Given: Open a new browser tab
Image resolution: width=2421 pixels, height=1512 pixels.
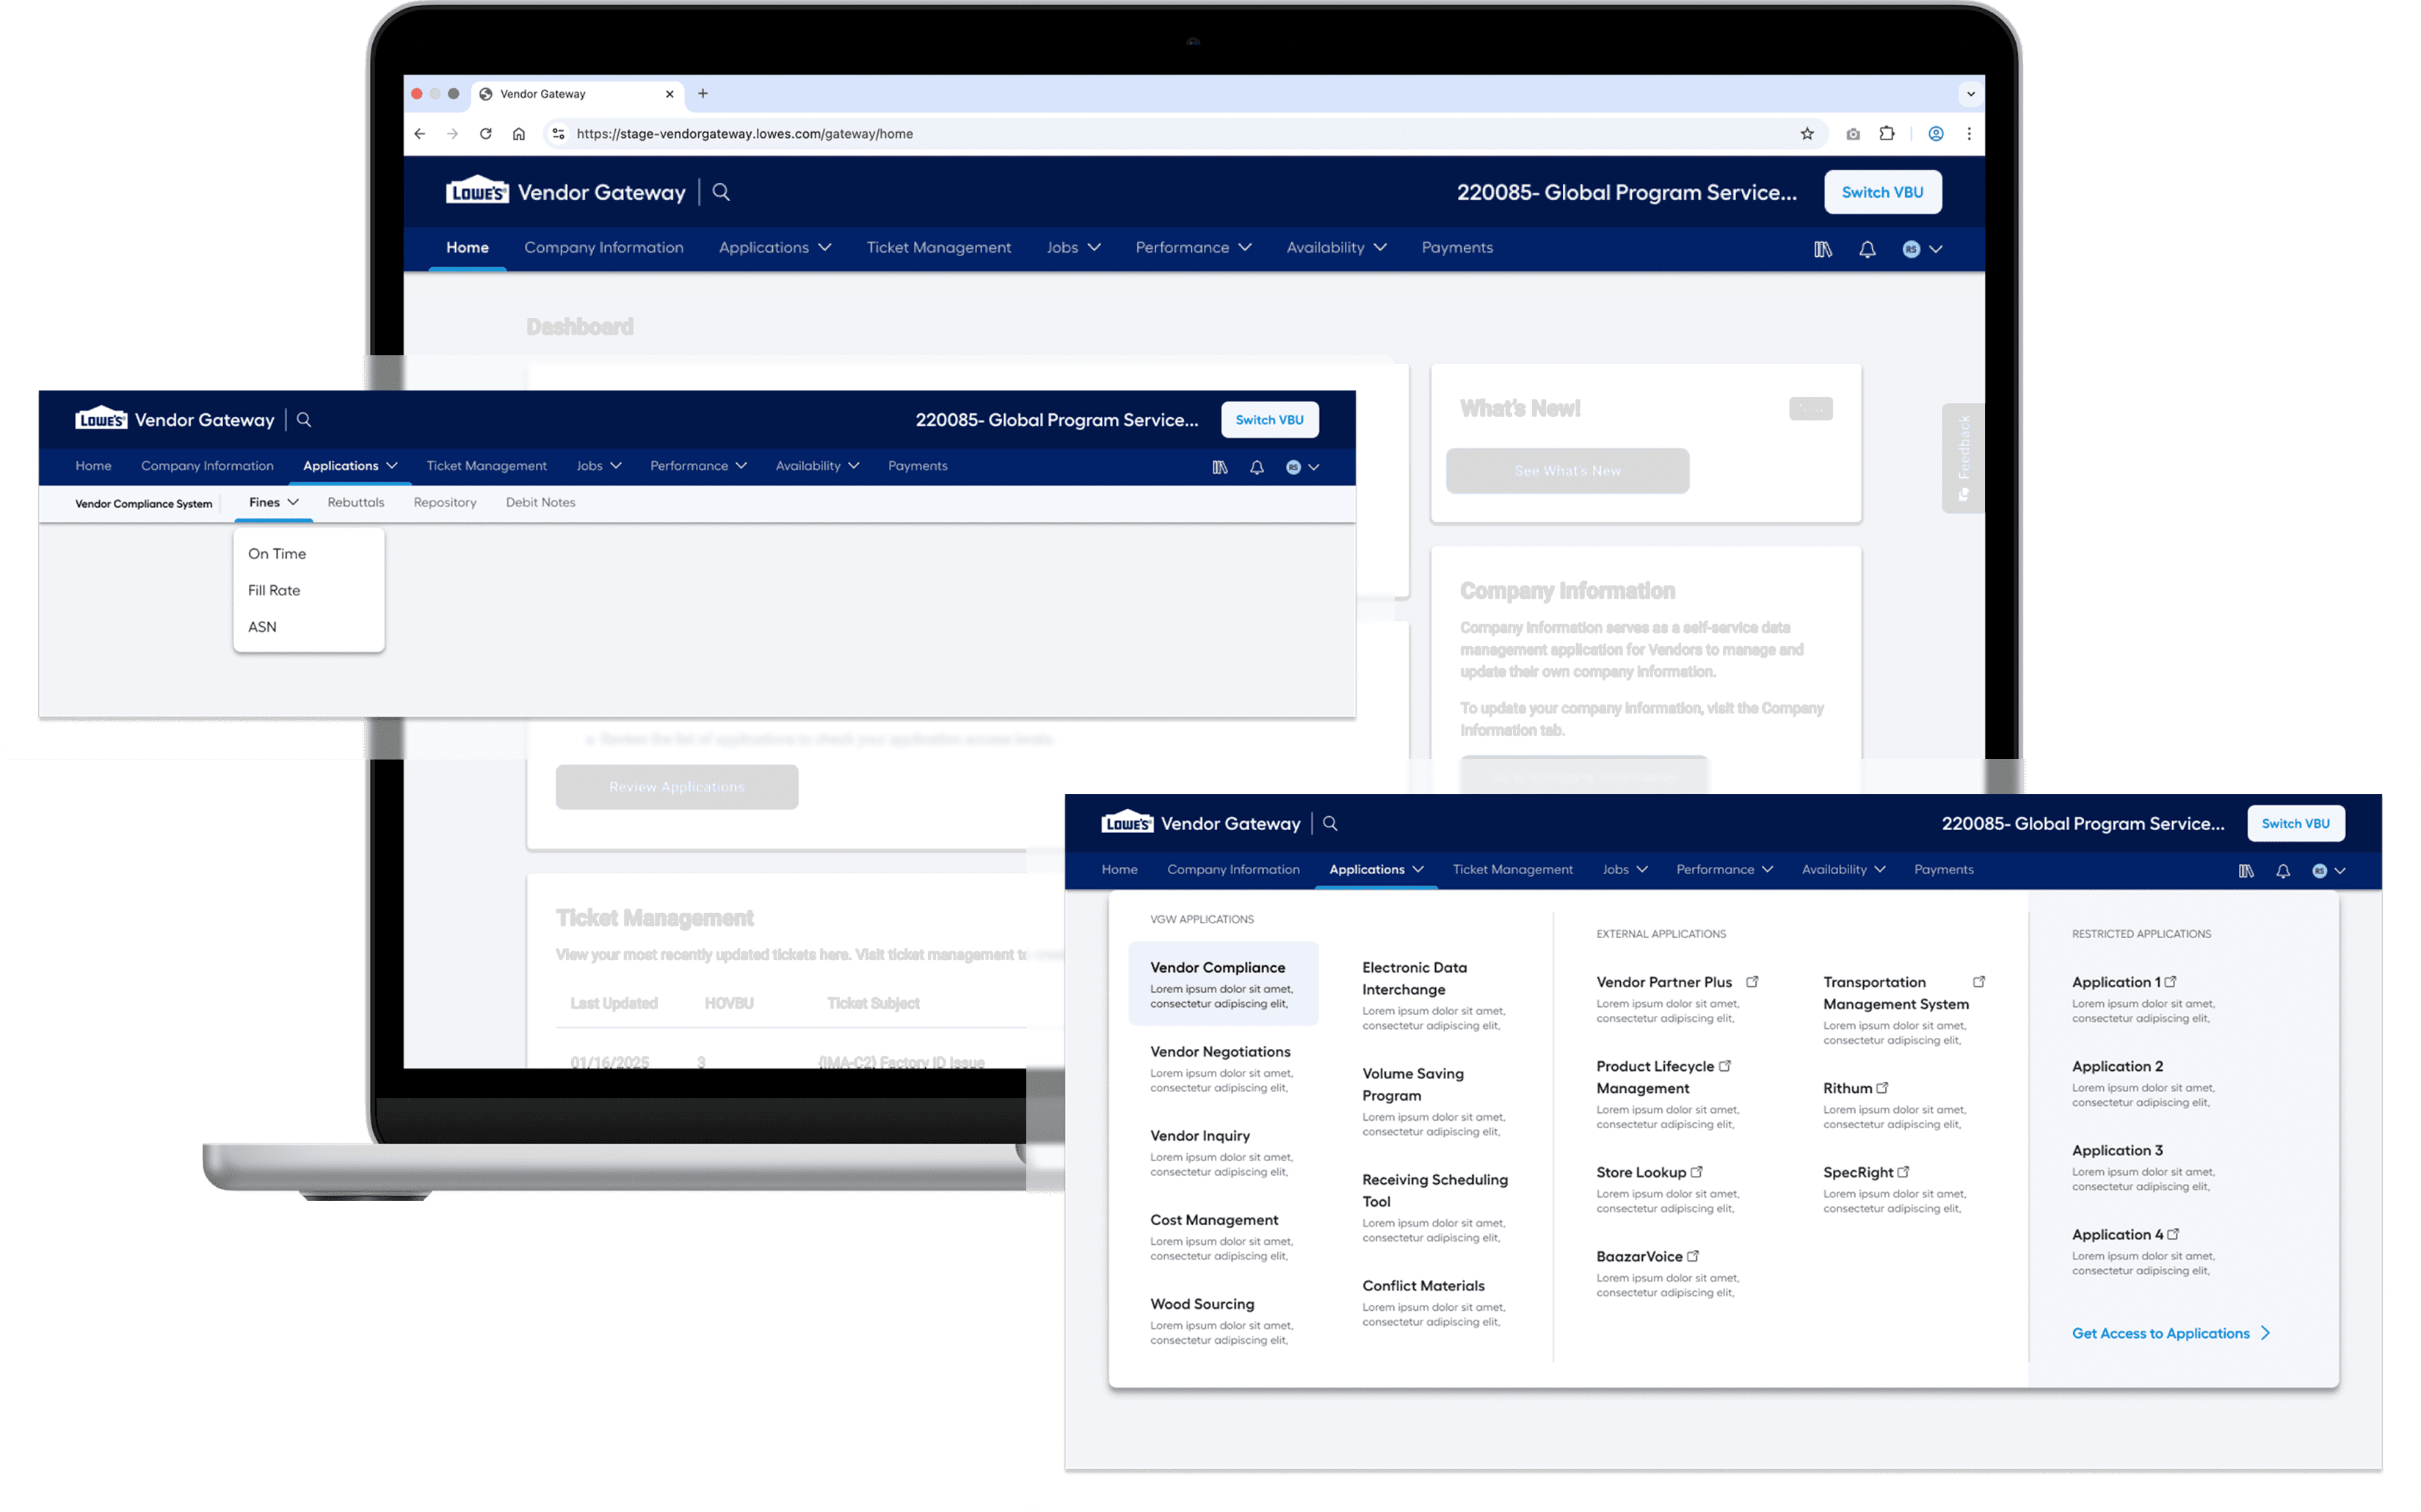Looking at the screenshot, I should pyautogui.click(x=703, y=94).
